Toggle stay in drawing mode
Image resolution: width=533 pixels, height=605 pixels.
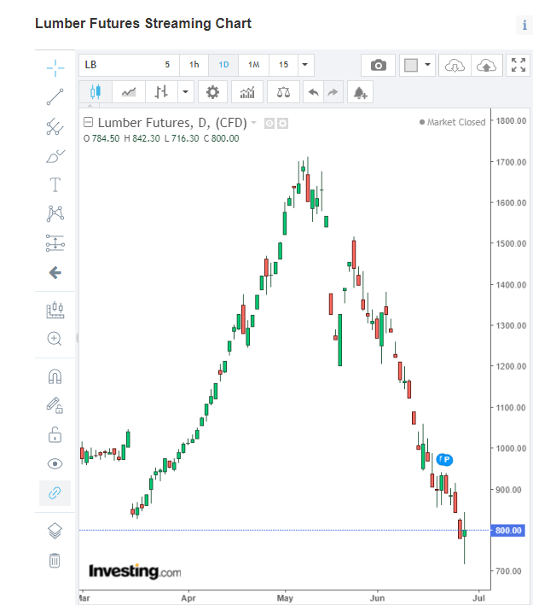[55, 405]
